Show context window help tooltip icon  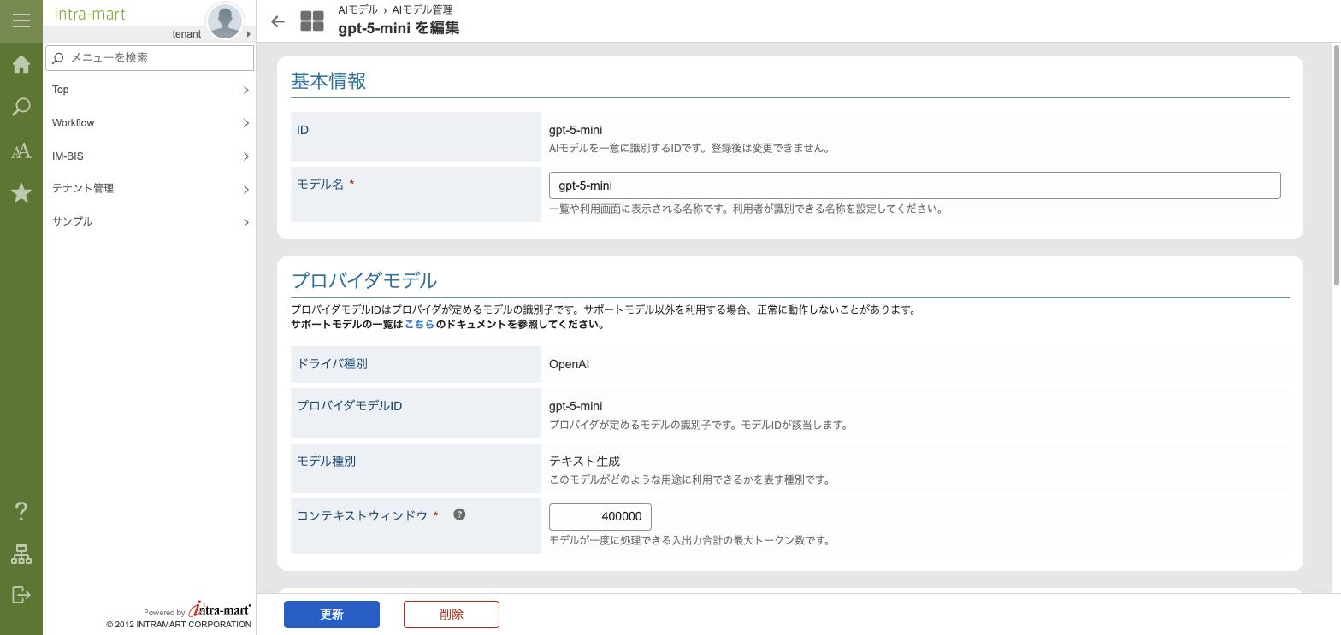point(459,514)
